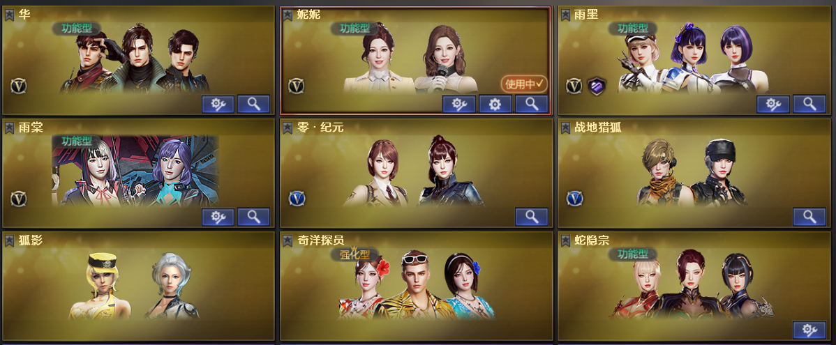This screenshot has width=836, height=345.
Task: Toggle favorite star for 华 card
Action: tap(10, 15)
